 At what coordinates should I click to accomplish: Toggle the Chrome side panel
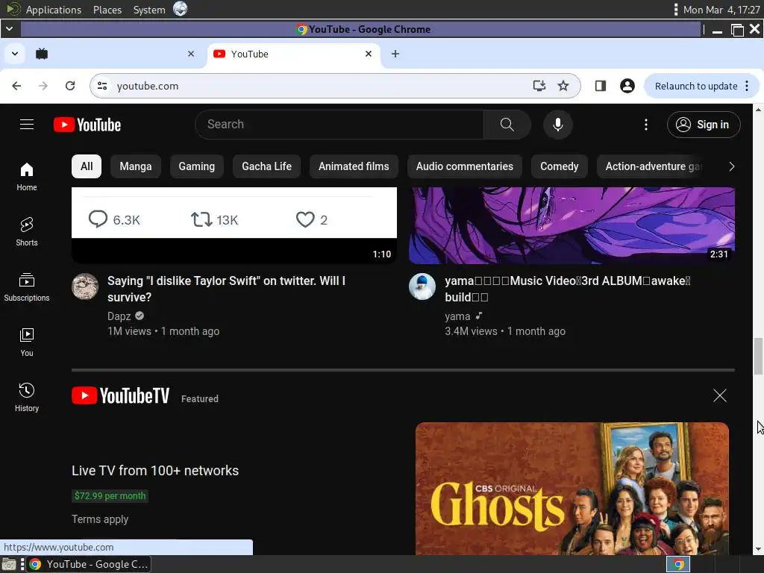[601, 86]
